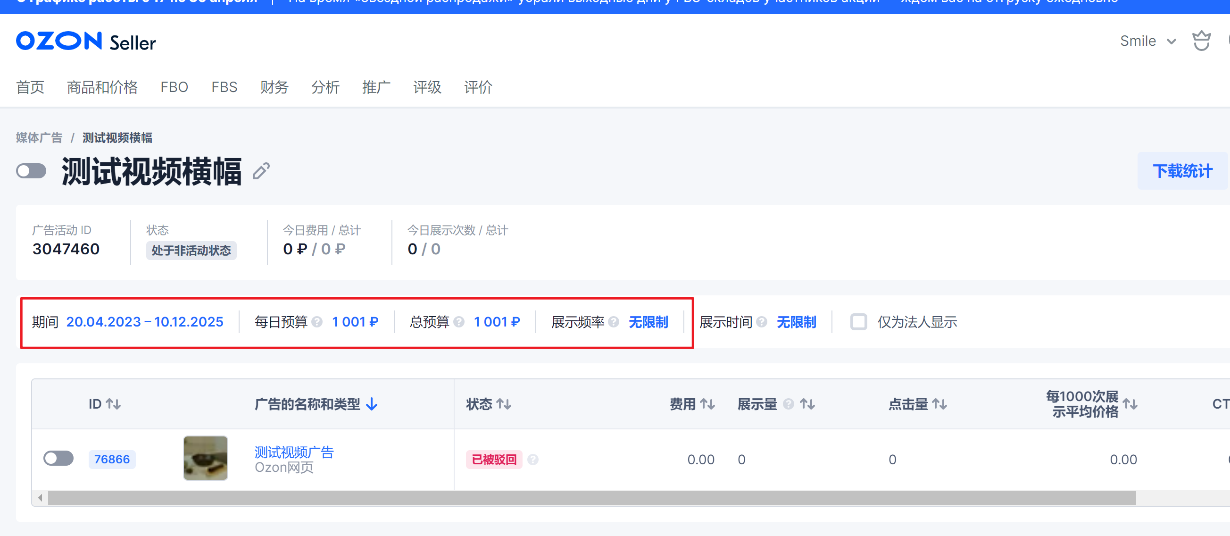Click help icon next to 展示时间
Image resolution: width=1230 pixels, height=536 pixels.
tap(762, 322)
